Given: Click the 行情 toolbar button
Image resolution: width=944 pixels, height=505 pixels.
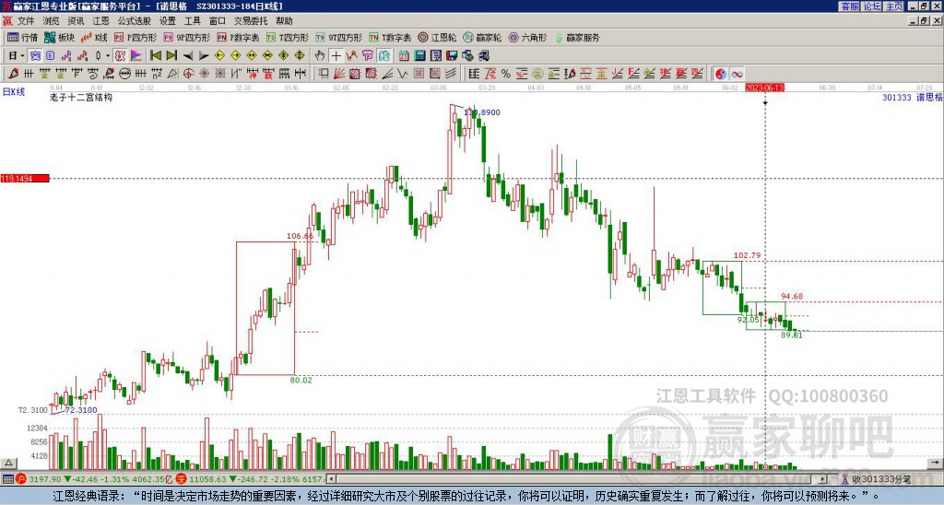Looking at the screenshot, I should click(x=23, y=37).
